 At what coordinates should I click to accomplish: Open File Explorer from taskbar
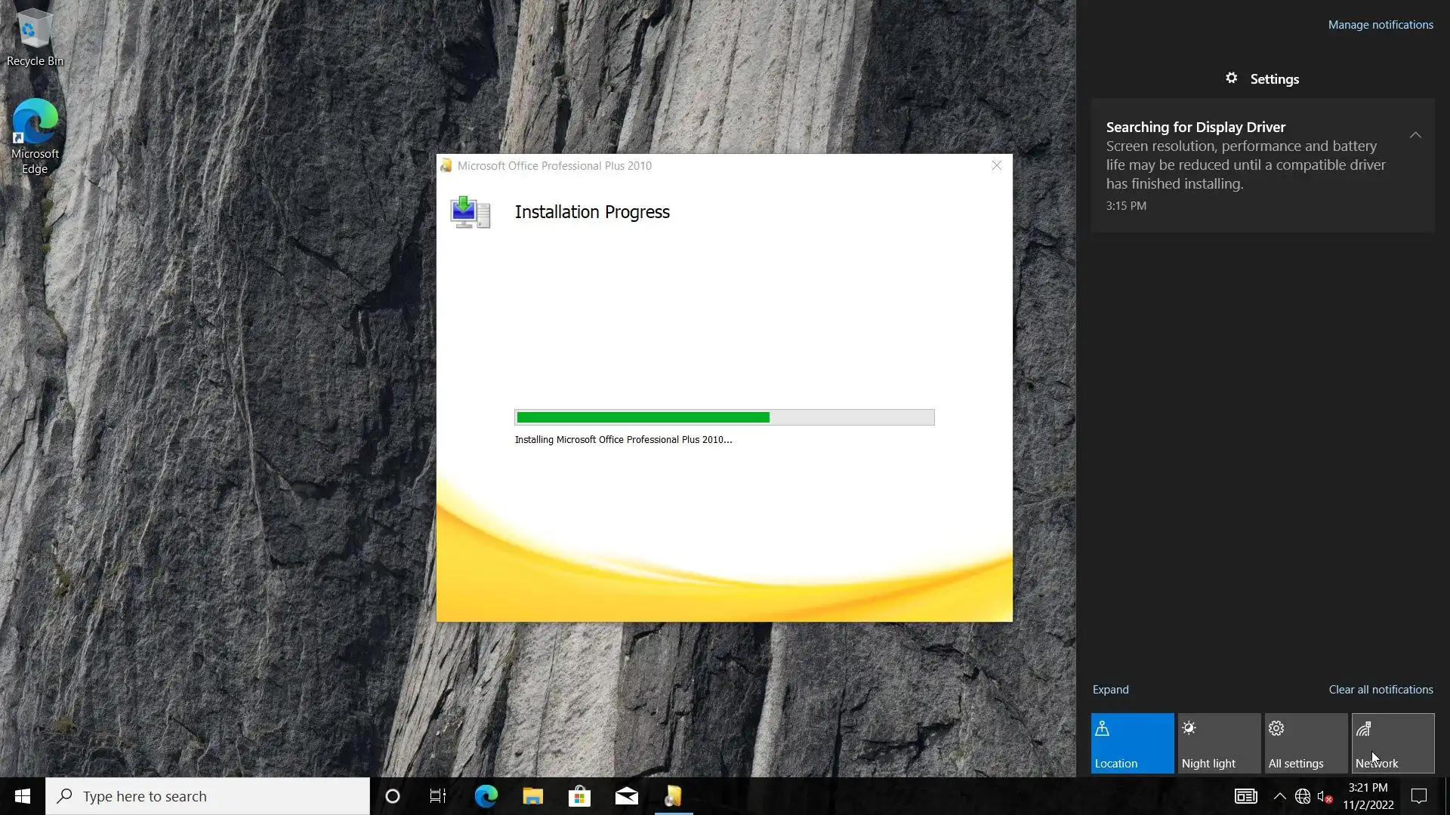[532, 796]
